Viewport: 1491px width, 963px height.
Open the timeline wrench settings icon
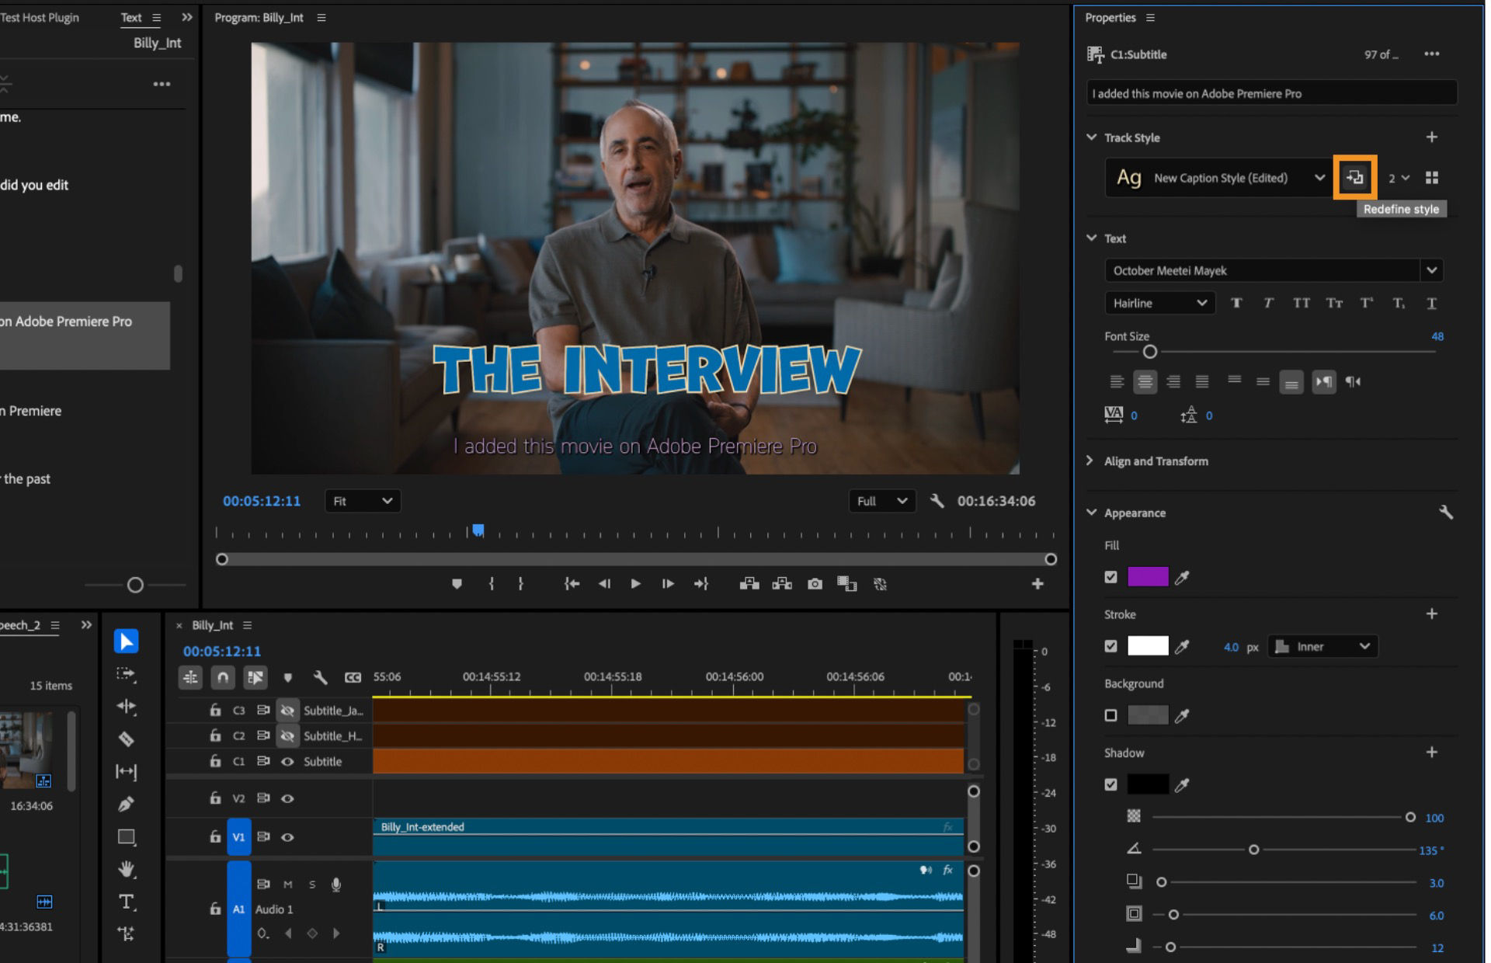[321, 677]
